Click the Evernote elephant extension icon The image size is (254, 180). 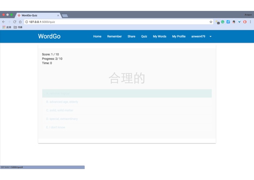click(234, 22)
